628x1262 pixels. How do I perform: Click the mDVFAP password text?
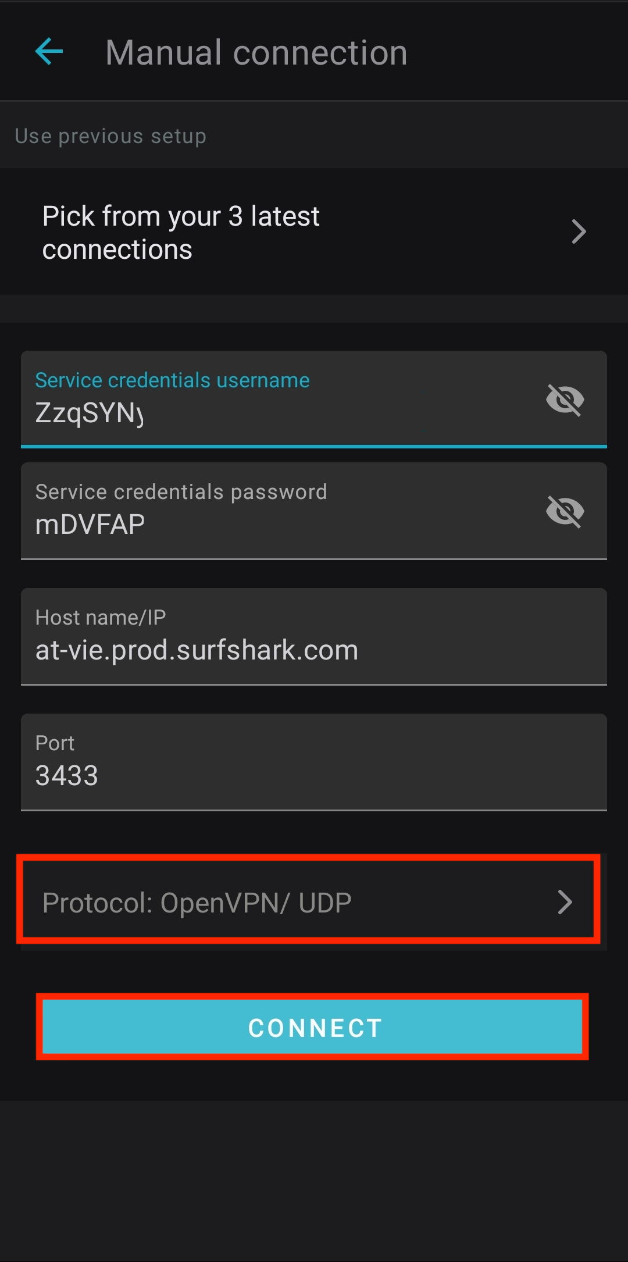point(90,525)
